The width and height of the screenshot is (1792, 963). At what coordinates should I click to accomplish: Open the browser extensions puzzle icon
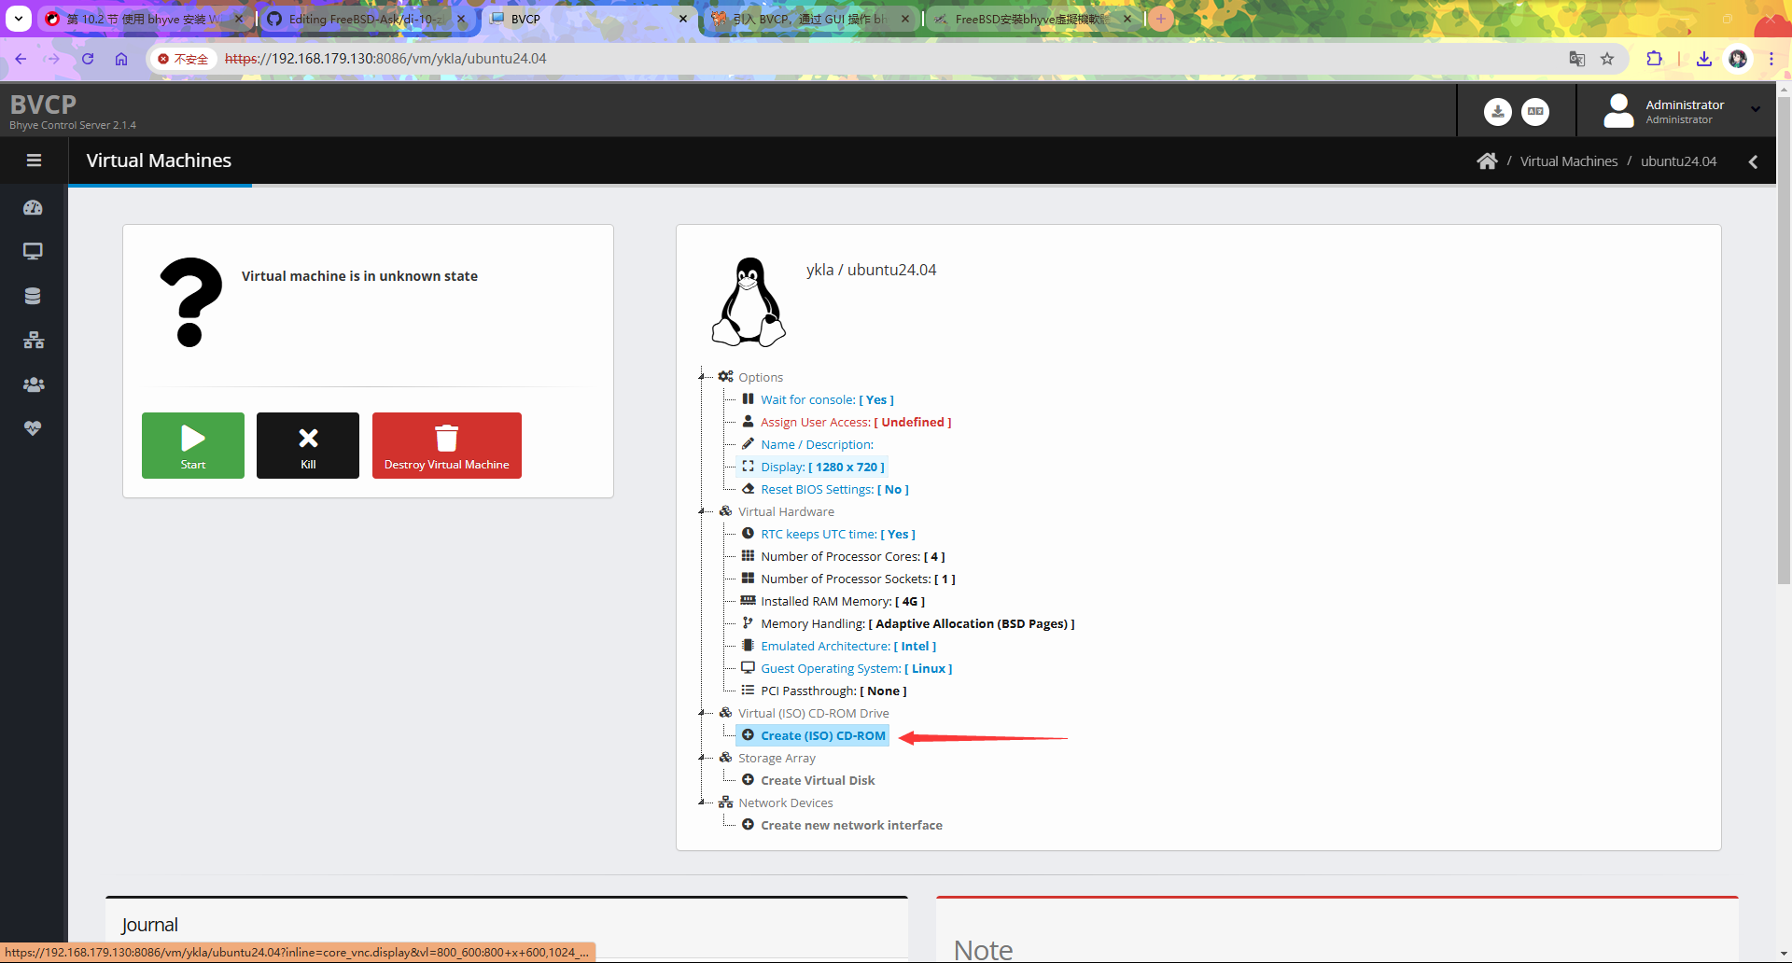(x=1654, y=59)
